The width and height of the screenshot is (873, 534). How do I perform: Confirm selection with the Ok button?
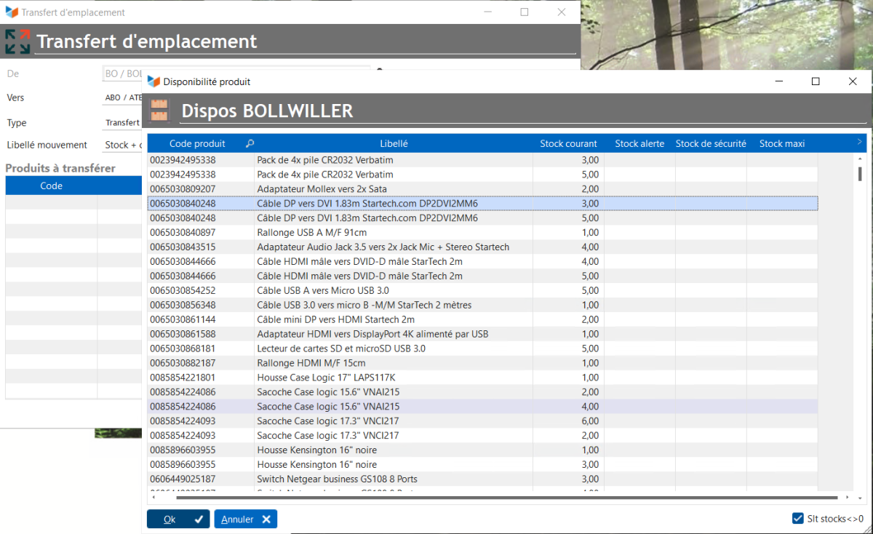[178, 519]
